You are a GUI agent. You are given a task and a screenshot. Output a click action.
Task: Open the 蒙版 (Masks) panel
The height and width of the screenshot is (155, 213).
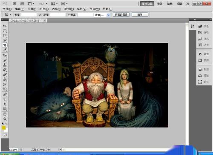[203, 60]
